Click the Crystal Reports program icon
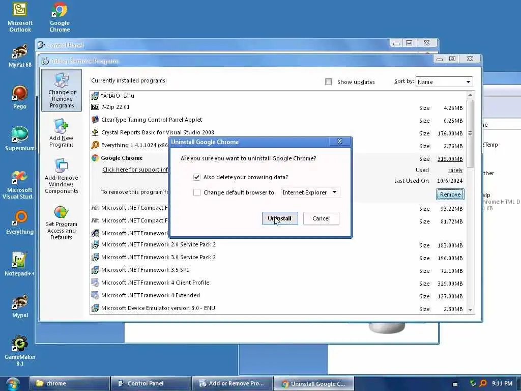 (x=95, y=132)
